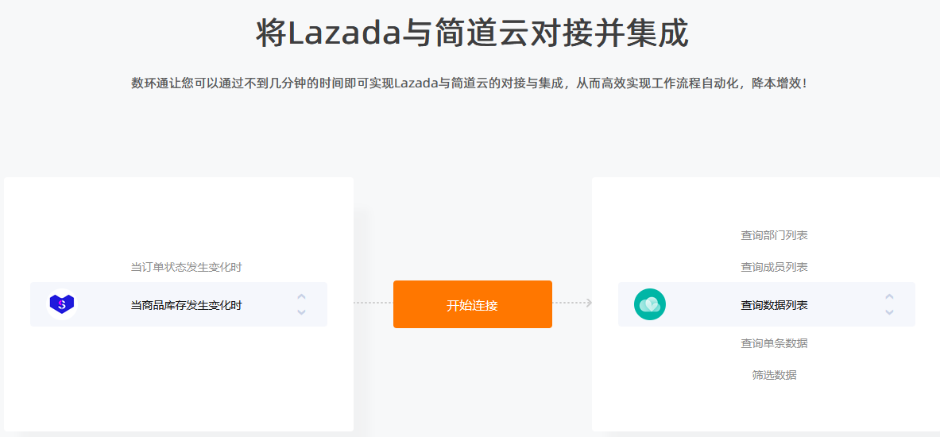Click down chevron in 简道云 action selector

pos(890,311)
